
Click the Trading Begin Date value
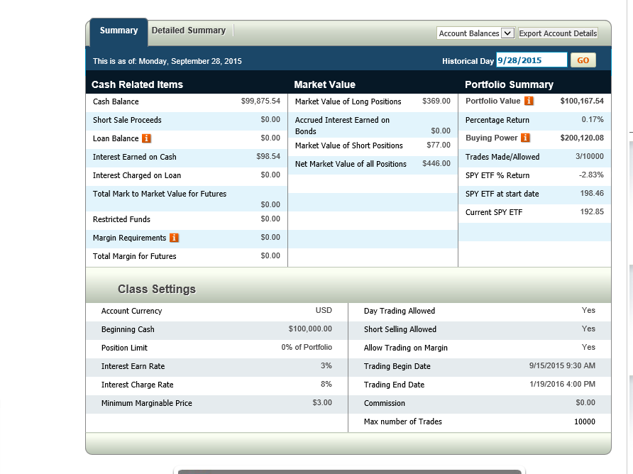562,366
